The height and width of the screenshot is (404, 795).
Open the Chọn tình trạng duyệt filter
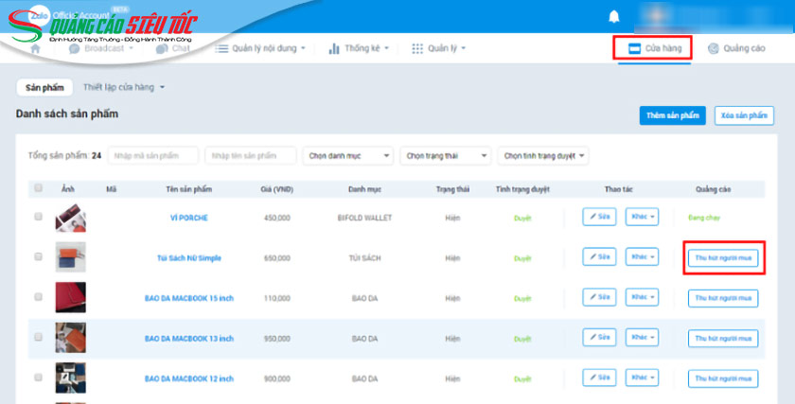pyautogui.click(x=543, y=155)
